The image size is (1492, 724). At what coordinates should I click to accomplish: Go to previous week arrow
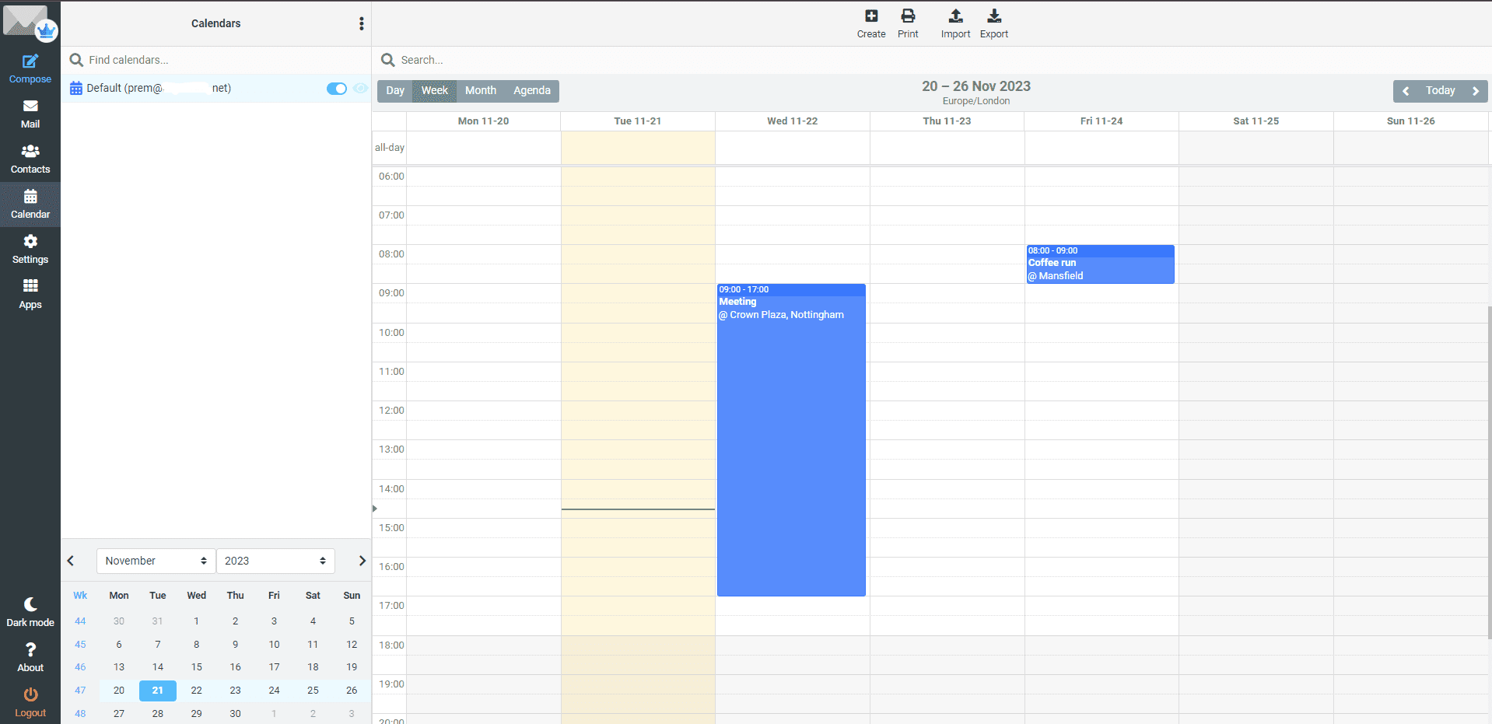[1406, 91]
